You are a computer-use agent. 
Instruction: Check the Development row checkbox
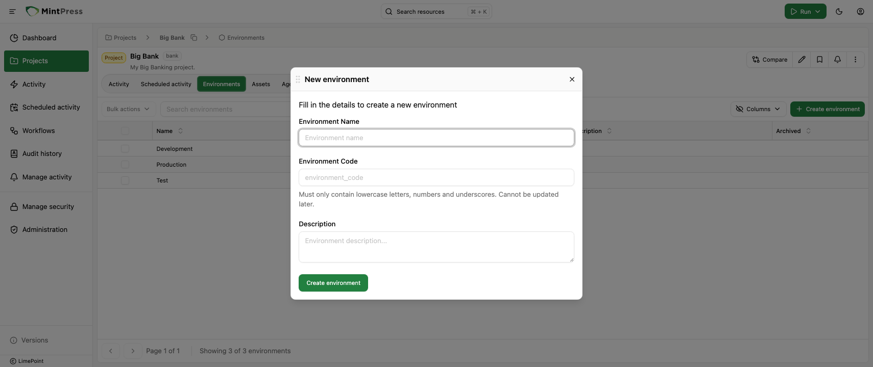coord(125,149)
